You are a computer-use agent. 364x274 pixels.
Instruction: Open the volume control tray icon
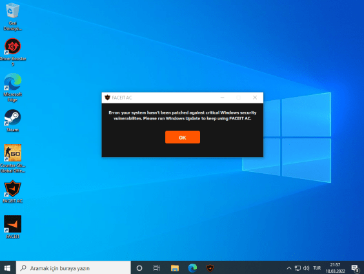coord(306,268)
